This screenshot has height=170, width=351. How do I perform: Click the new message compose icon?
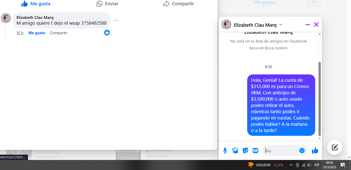click(x=334, y=147)
